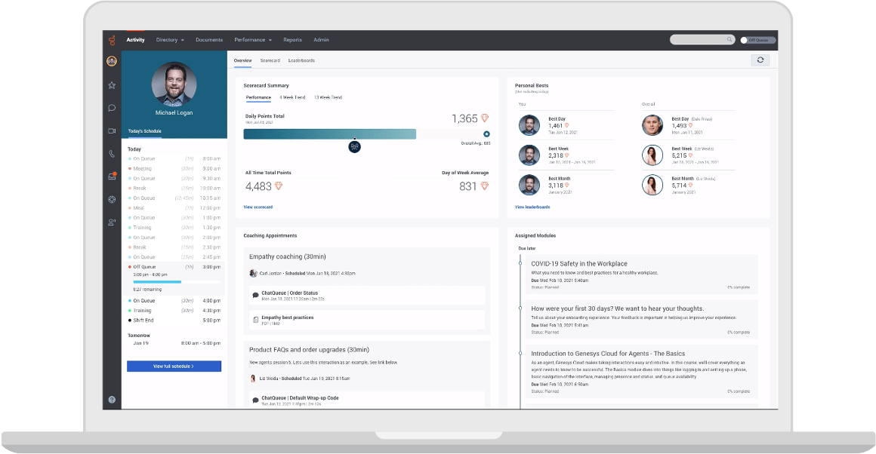
Task: Open the chat messages panel icon
Action: pos(111,108)
